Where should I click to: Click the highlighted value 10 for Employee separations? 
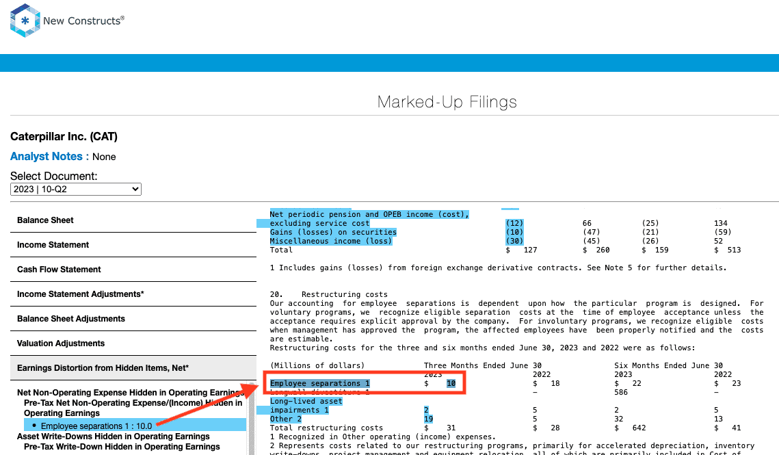tap(451, 383)
